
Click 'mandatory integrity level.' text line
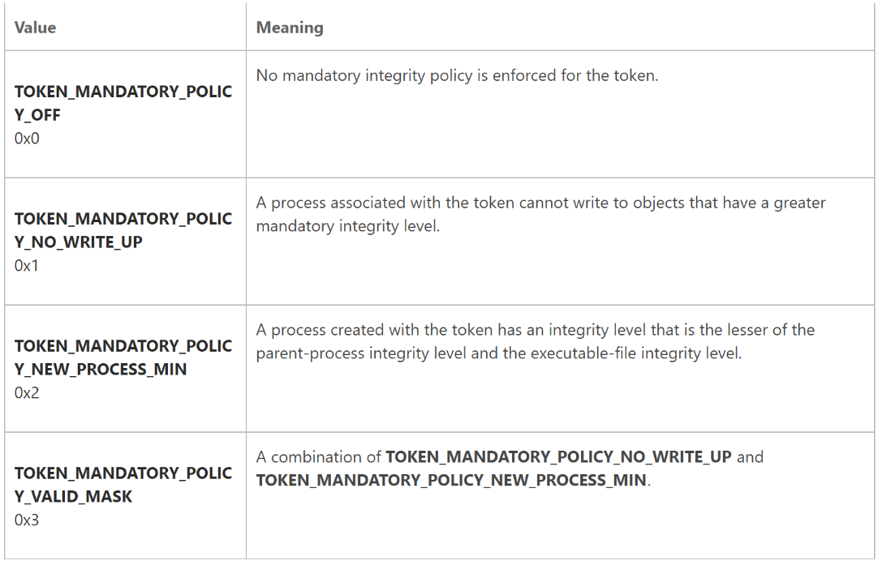(x=348, y=226)
